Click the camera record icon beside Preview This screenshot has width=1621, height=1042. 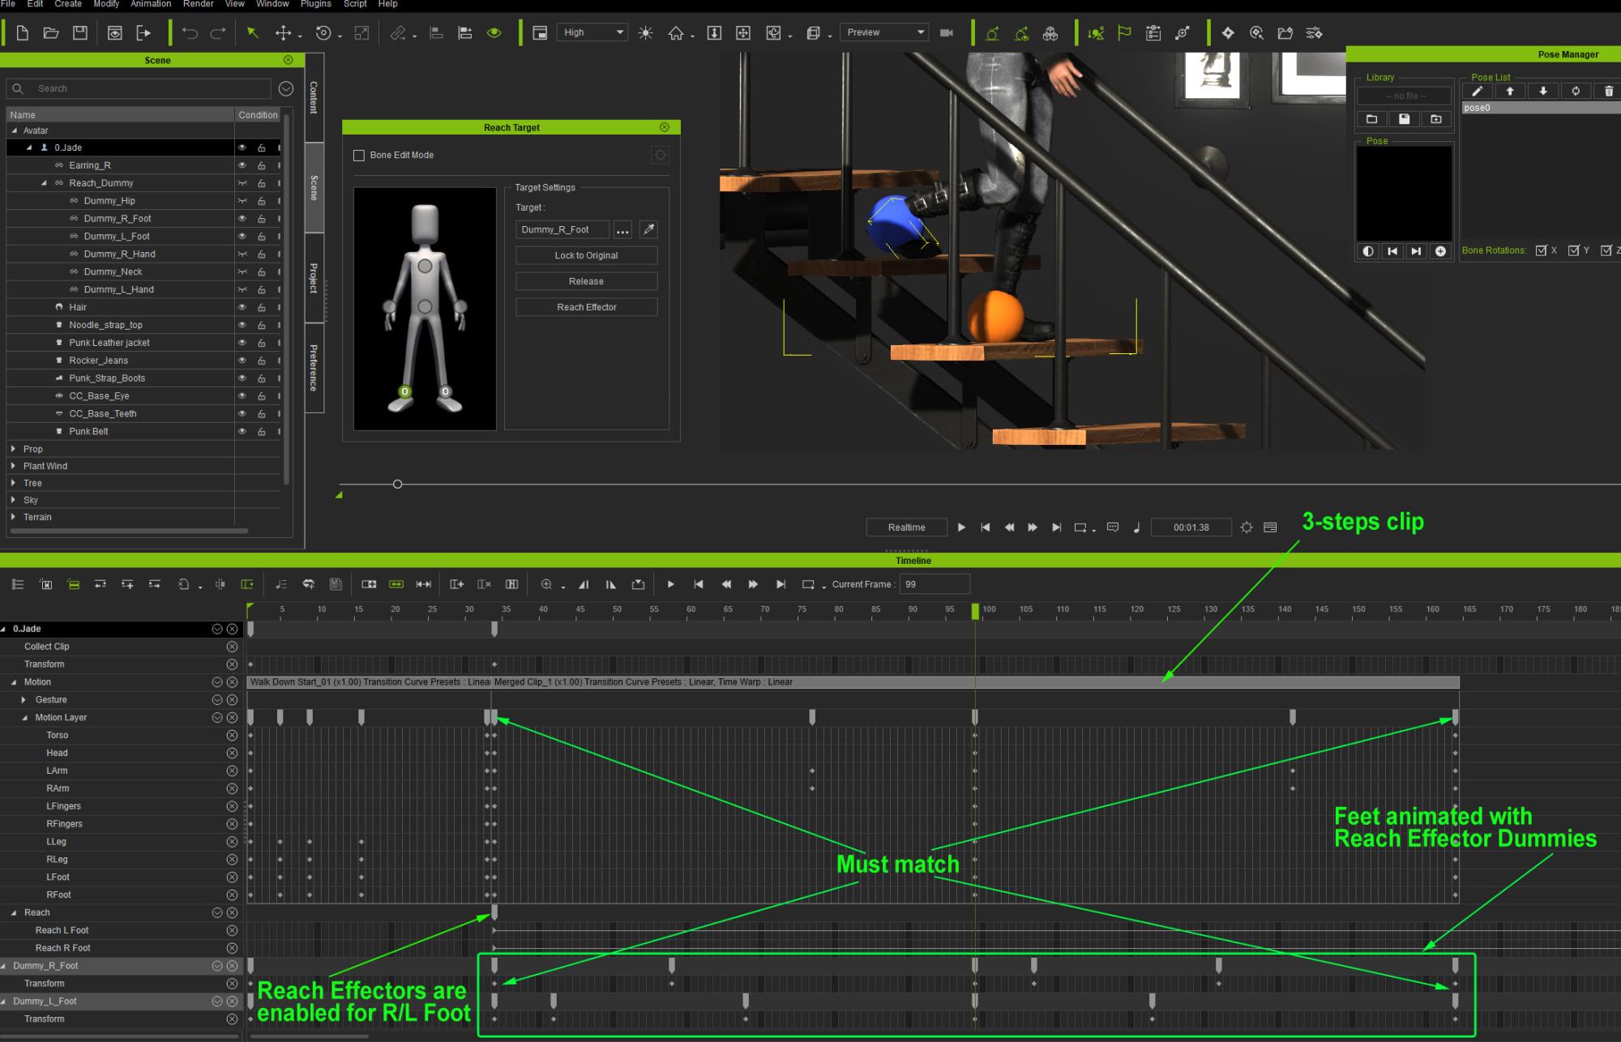[x=946, y=33]
